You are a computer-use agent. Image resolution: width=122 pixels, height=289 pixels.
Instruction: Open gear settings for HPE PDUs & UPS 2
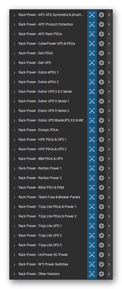click(x=101, y=149)
